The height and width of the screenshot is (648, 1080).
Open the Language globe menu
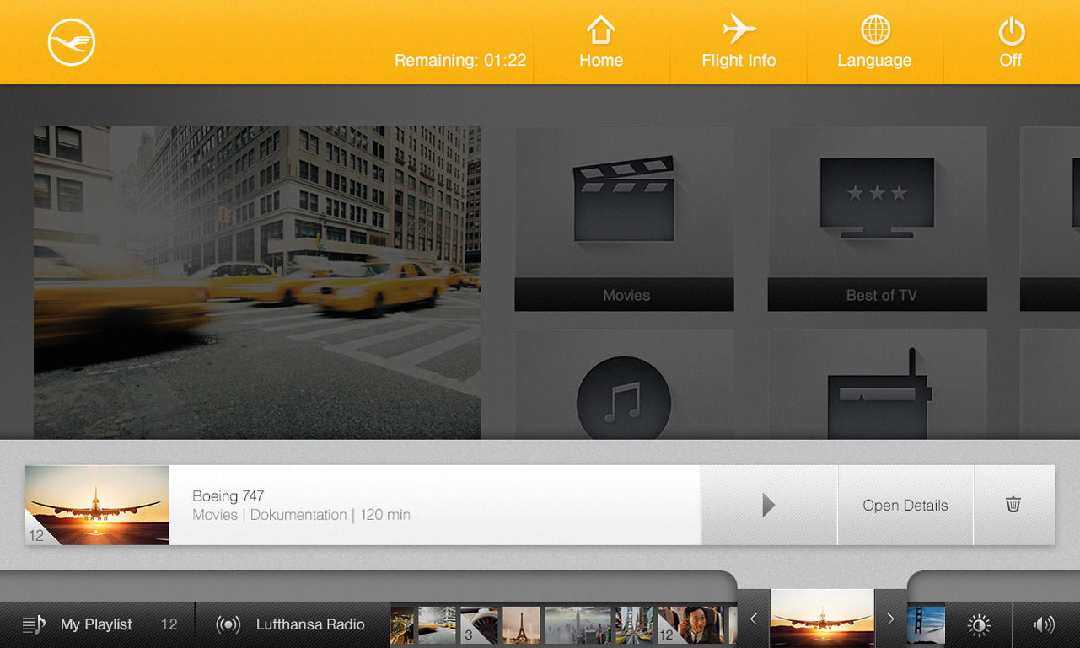point(874,43)
